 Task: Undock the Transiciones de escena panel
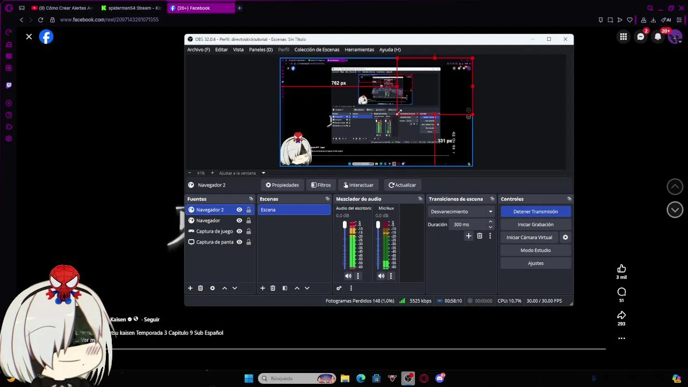[x=492, y=199]
